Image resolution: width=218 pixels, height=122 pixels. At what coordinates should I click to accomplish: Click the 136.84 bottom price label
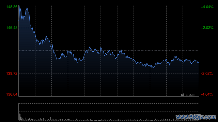tap(12, 94)
